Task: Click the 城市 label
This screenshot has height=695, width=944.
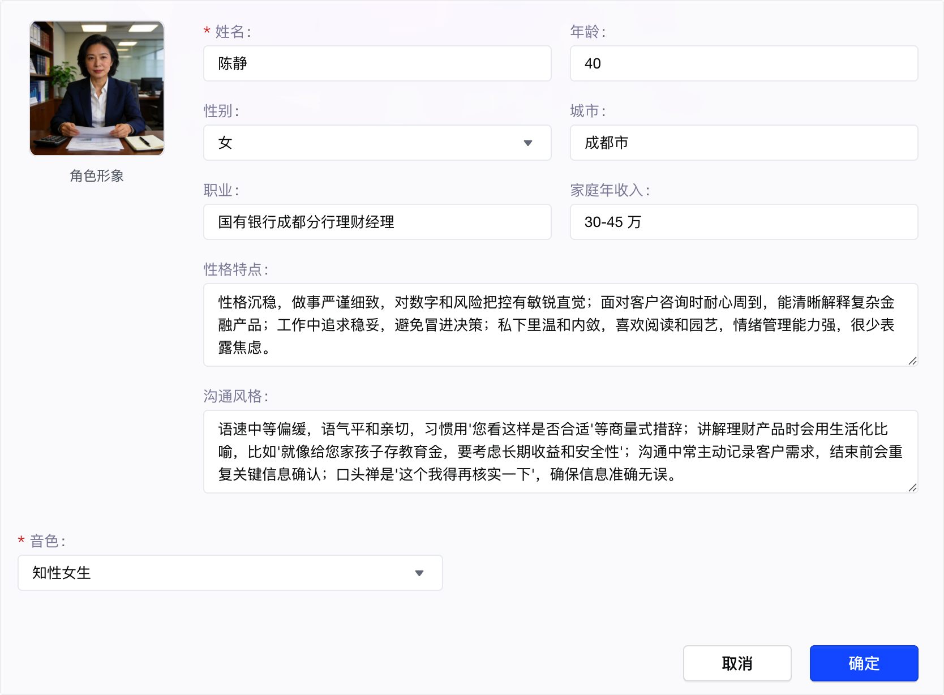Action: coord(587,111)
